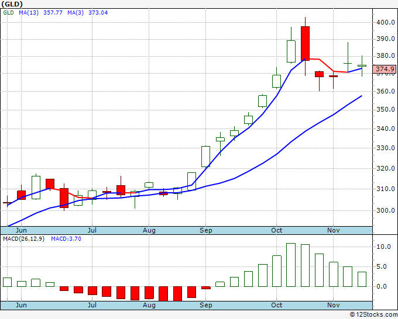This screenshot has width=398, height=319.
Task: Click the small red MACD bar at Sep
Action: click(206, 288)
